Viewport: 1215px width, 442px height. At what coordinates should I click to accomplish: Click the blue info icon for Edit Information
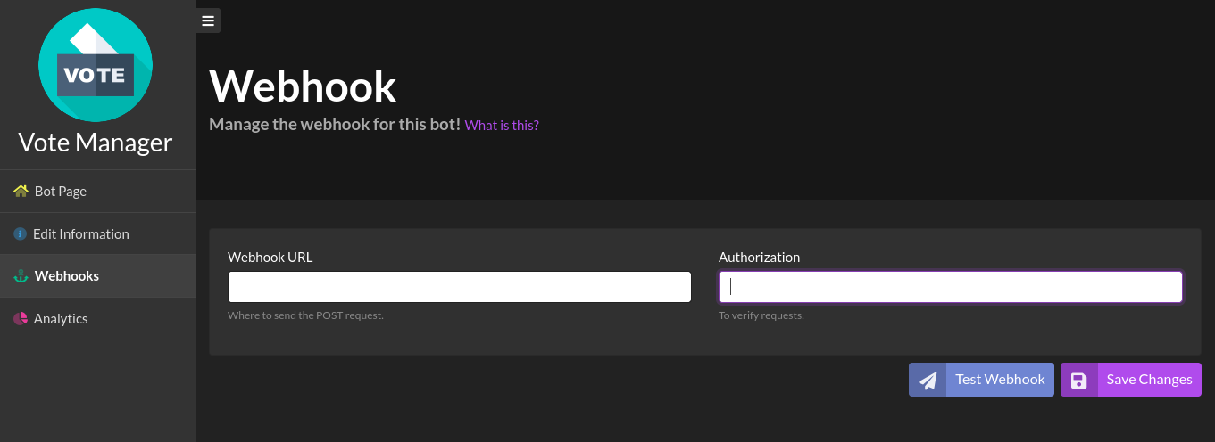[20, 233]
